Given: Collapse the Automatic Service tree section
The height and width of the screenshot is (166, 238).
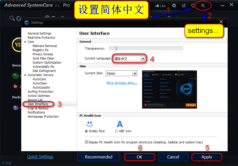Looking at the screenshot, I should click(25, 75).
